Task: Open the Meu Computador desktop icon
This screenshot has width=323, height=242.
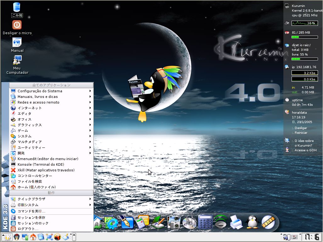Action: pyautogui.click(x=17, y=65)
